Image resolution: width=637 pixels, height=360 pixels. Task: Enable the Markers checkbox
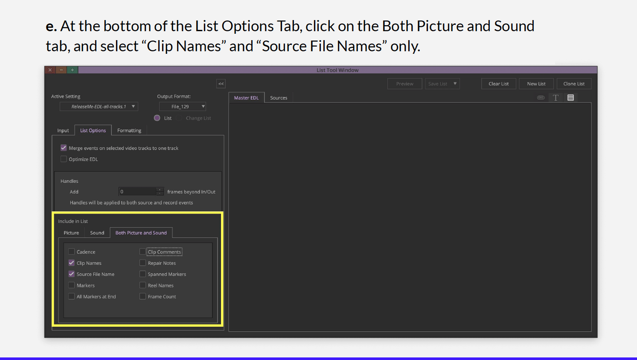click(x=71, y=285)
